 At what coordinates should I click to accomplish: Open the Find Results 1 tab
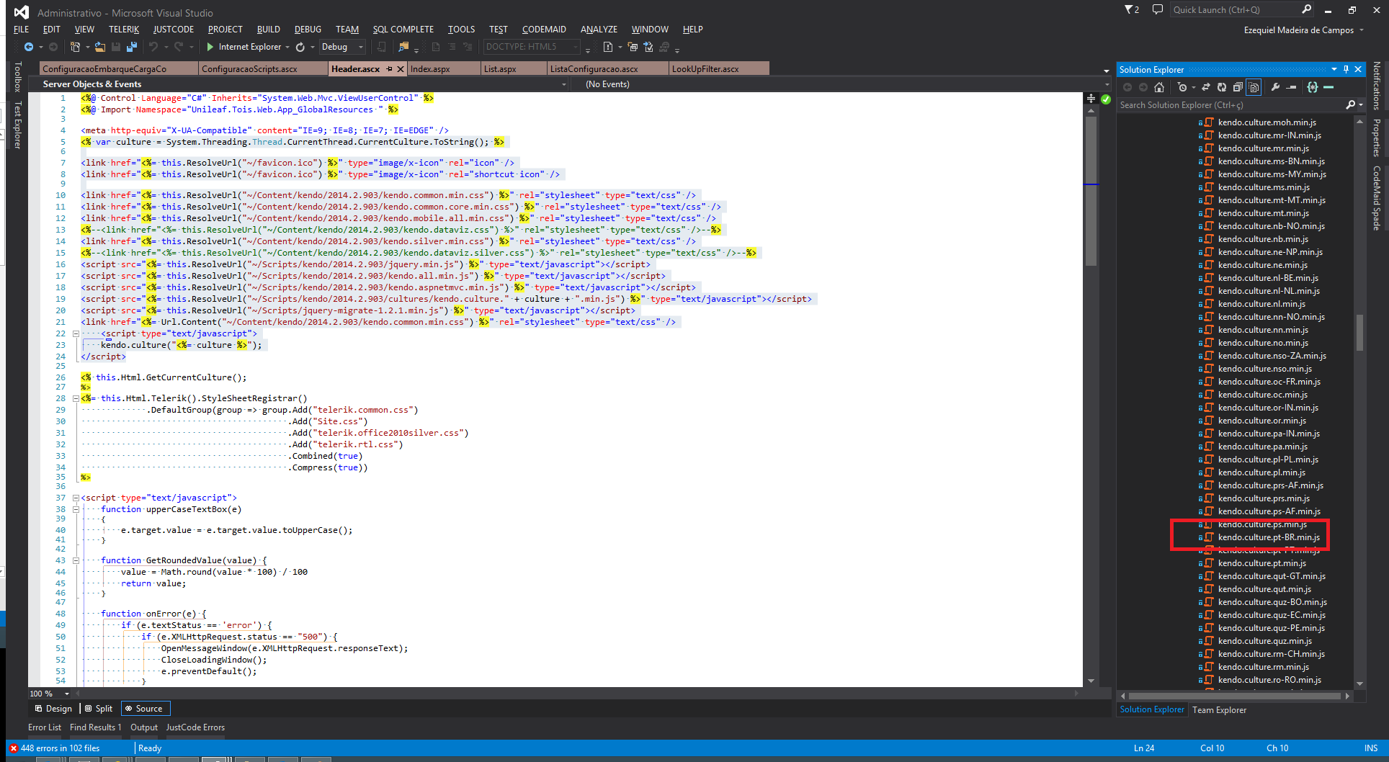(x=96, y=727)
